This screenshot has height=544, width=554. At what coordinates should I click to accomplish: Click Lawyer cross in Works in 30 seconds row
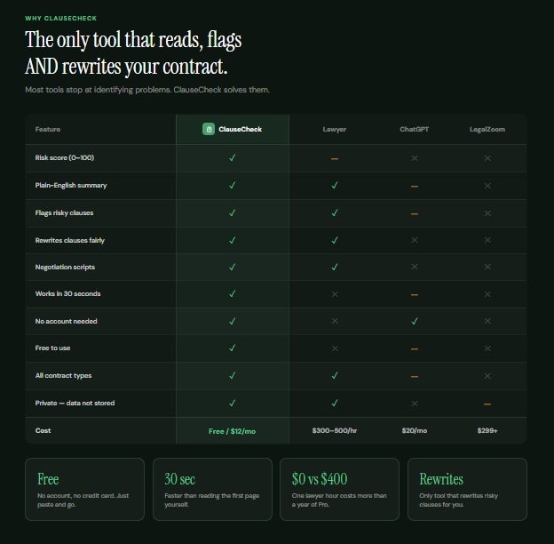coord(334,294)
